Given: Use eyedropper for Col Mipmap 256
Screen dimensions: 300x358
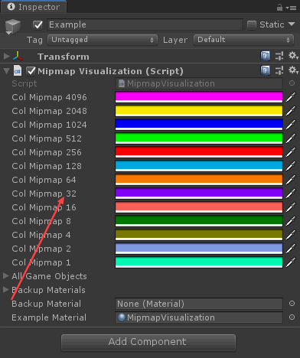Looking at the screenshot, I should click(x=291, y=152).
